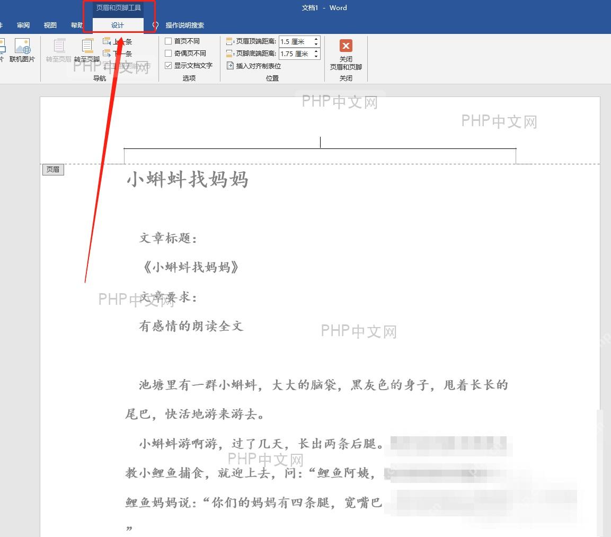The width and height of the screenshot is (611, 537).
Task: Click the 页眉顶端距离 value field
Action: [x=295, y=41]
